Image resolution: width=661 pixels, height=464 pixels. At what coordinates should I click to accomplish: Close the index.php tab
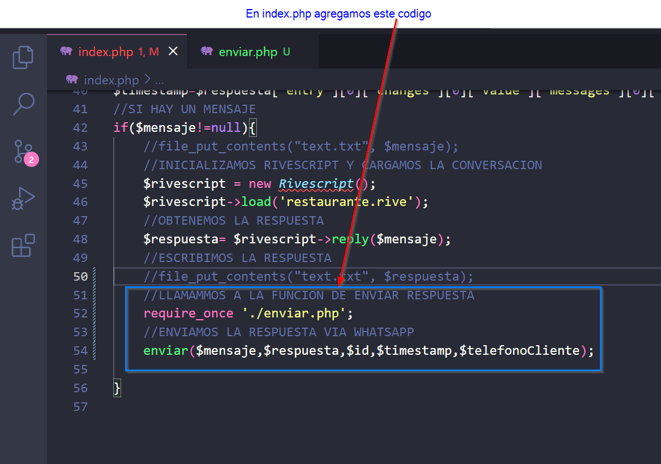[173, 51]
